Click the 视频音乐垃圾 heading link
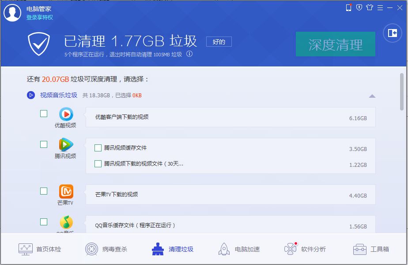This screenshot has height=265, width=408. 59,95
